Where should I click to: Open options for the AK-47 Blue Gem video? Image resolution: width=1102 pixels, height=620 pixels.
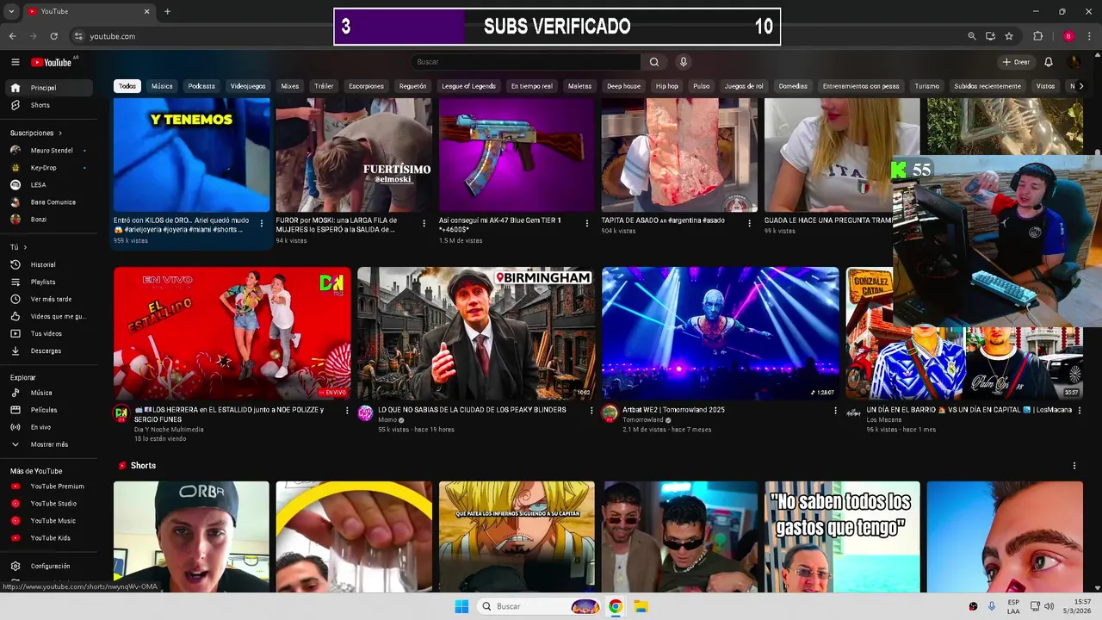point(587,223)
